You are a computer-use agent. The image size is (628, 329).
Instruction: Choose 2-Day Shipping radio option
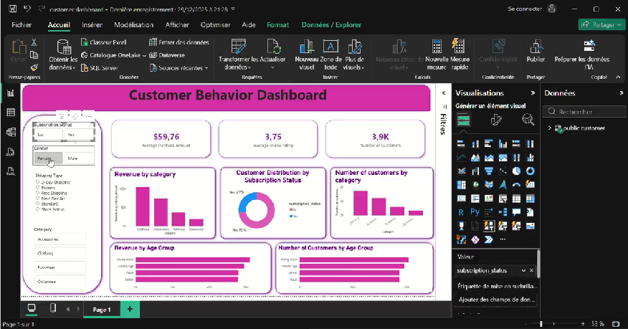coord(38,182)
